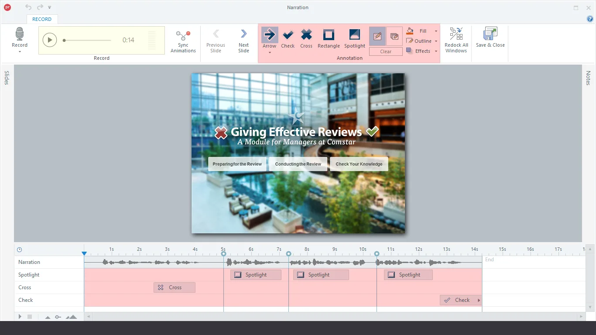Screen dimensions: 596x335
Task: Select the RECORD ribbon tab
Action: pyautogui.click(x=42, y=19)
